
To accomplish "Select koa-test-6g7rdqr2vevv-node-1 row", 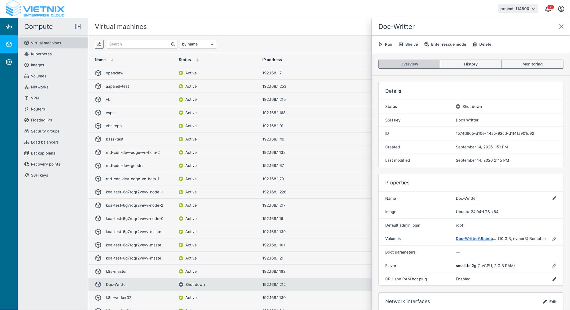I will 230,192.
